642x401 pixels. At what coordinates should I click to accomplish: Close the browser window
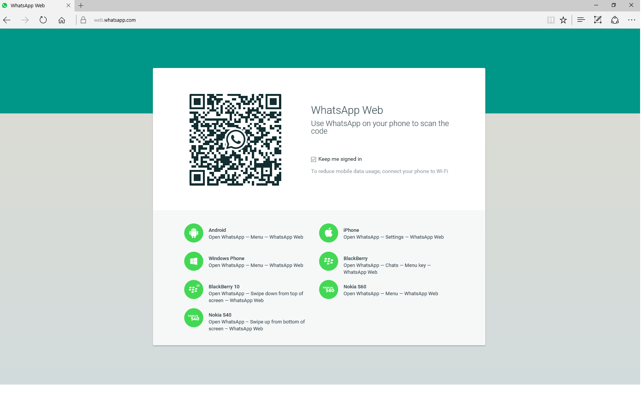click(631, 5)
